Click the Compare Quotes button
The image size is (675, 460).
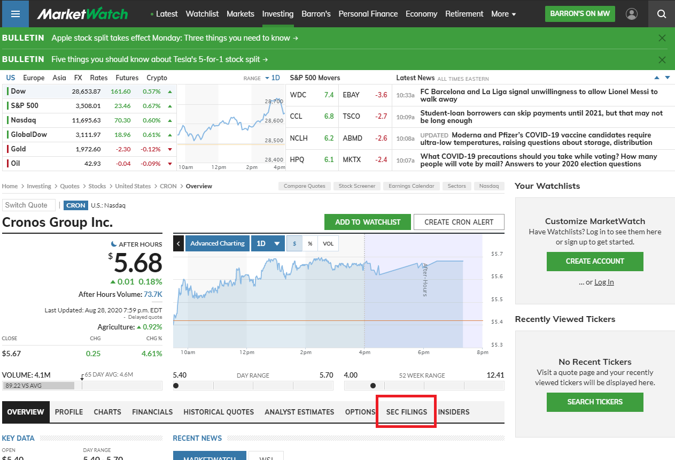point(305,186)
